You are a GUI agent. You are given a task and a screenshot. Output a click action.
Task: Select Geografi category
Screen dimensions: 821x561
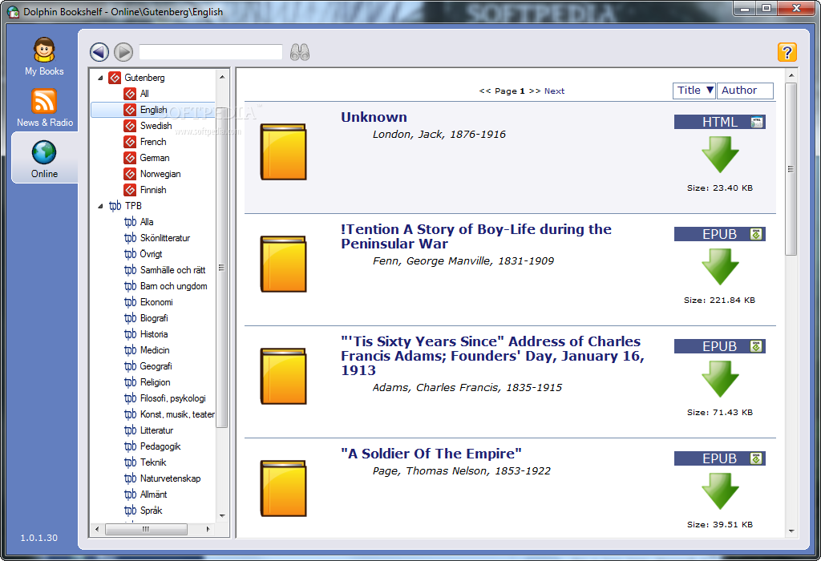156,366
